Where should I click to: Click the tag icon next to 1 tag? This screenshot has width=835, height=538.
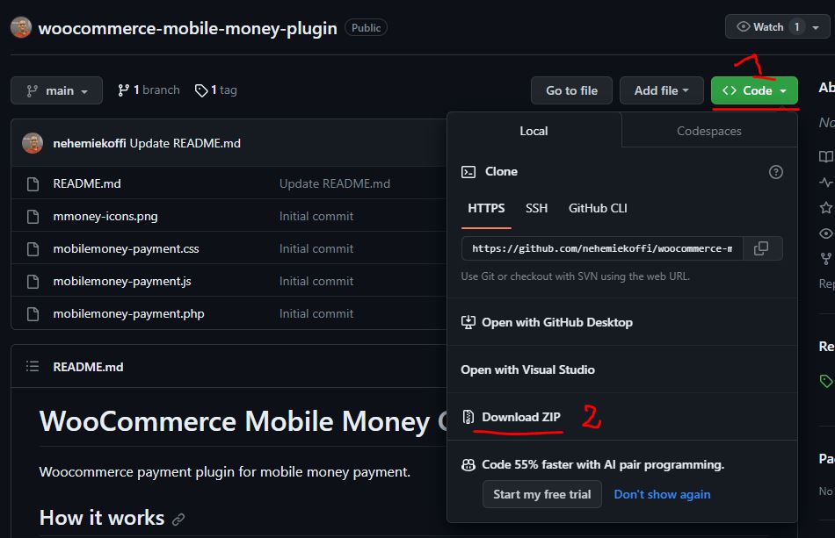pos(200,91)
